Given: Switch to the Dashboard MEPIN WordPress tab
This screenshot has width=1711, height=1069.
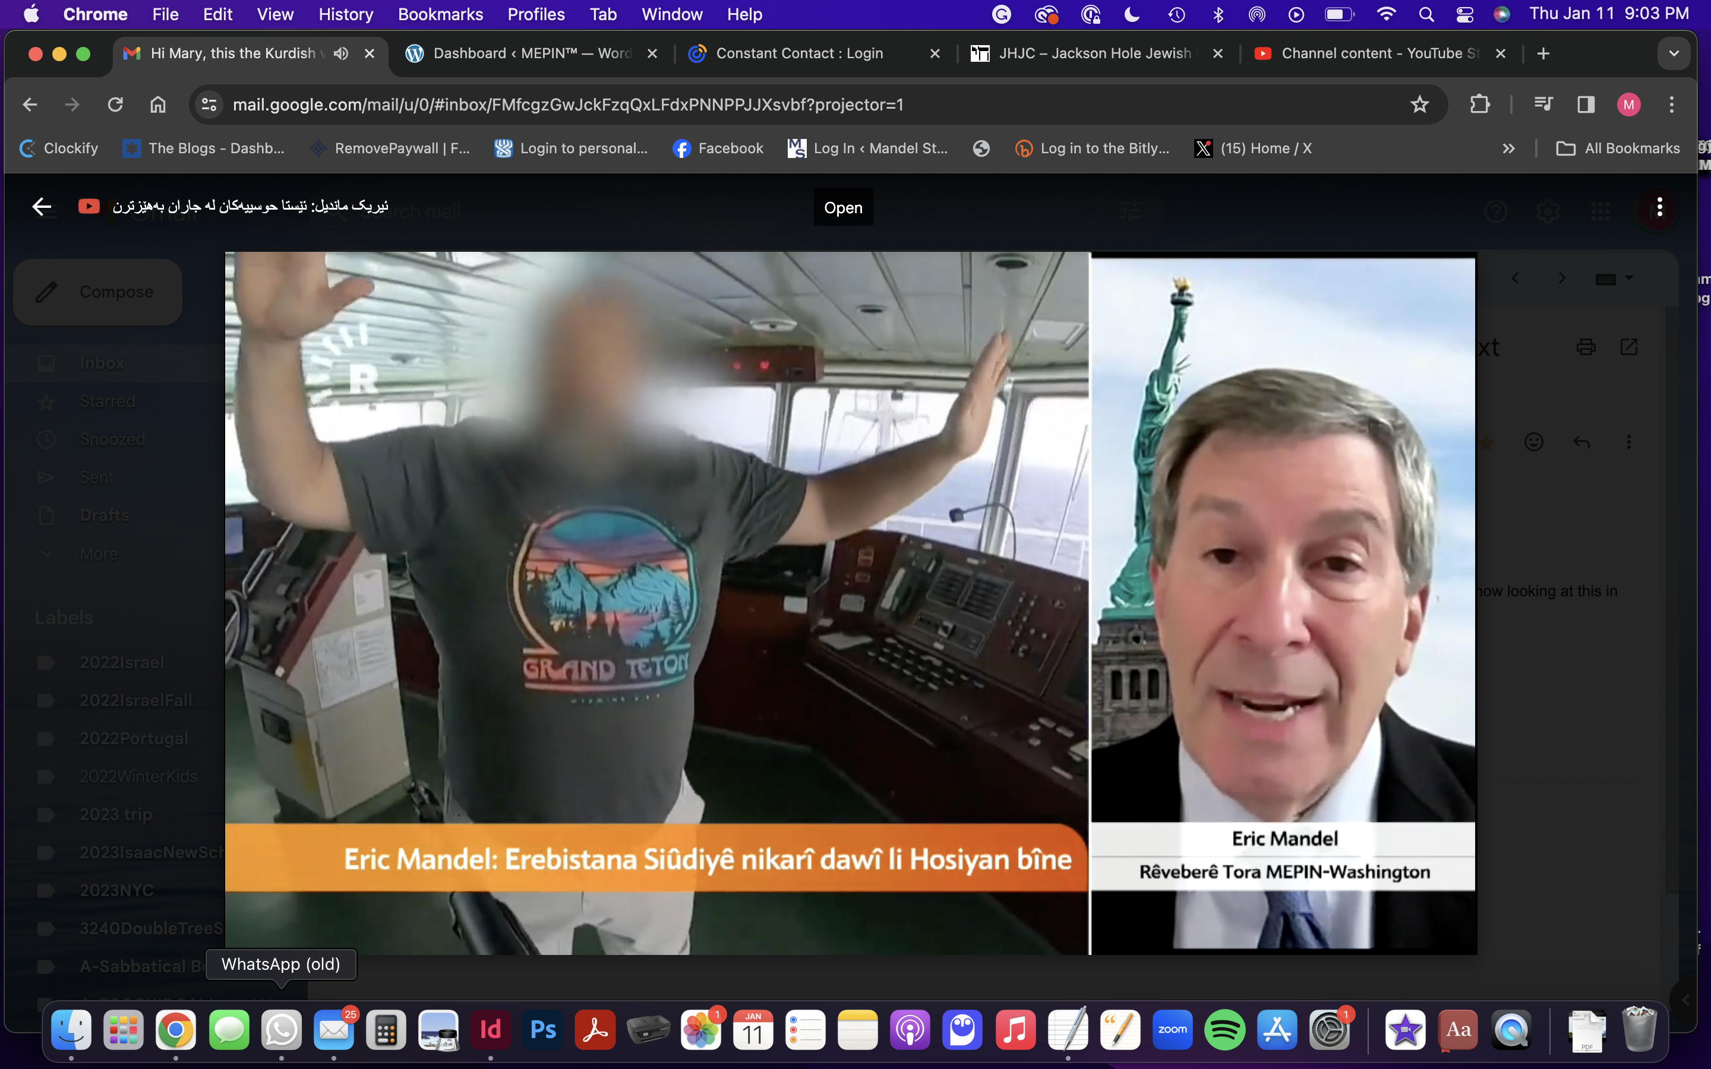Looking at the screenshot, I should (531, 53).
